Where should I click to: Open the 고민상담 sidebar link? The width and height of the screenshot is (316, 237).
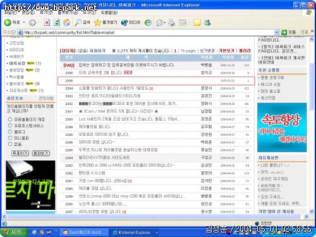16,43
